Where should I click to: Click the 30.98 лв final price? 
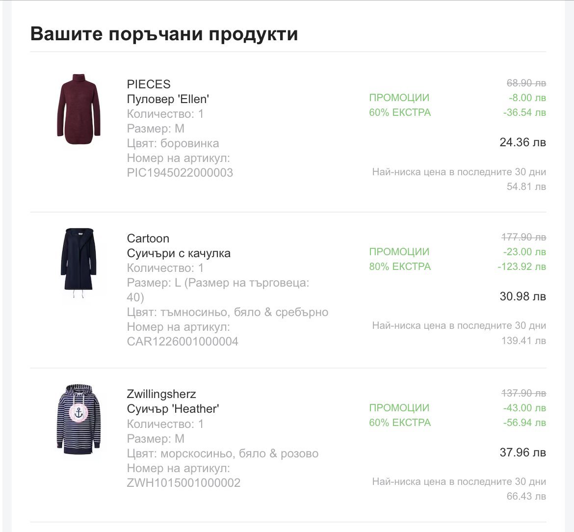[x=522, y=296]
